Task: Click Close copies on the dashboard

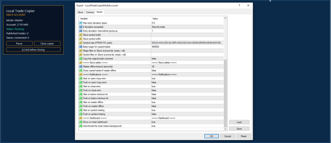Action: coord(47,43)
